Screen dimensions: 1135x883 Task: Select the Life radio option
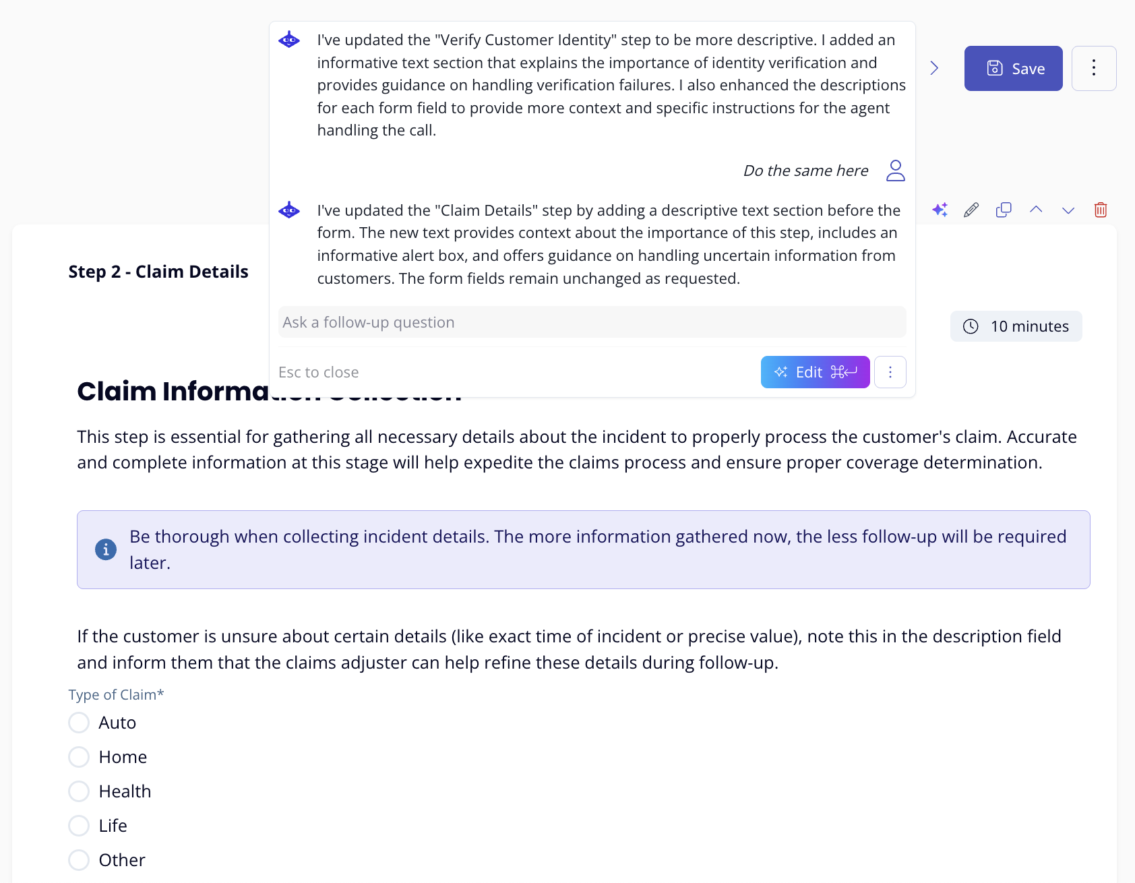pyautogui.click(x=80, y=826)
